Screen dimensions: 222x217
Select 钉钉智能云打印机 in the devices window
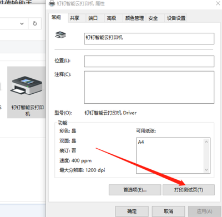click(x=27, y=93)
